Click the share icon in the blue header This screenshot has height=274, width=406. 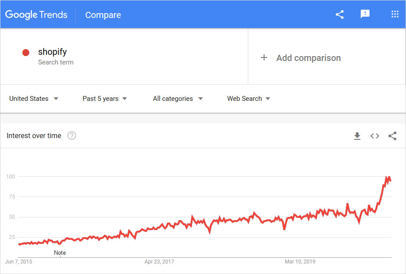coord(340,14)
